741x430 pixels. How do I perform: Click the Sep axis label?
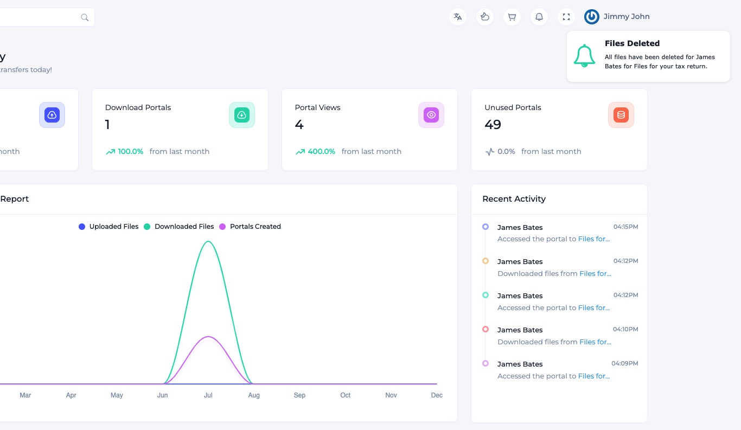tap(299, 395)
